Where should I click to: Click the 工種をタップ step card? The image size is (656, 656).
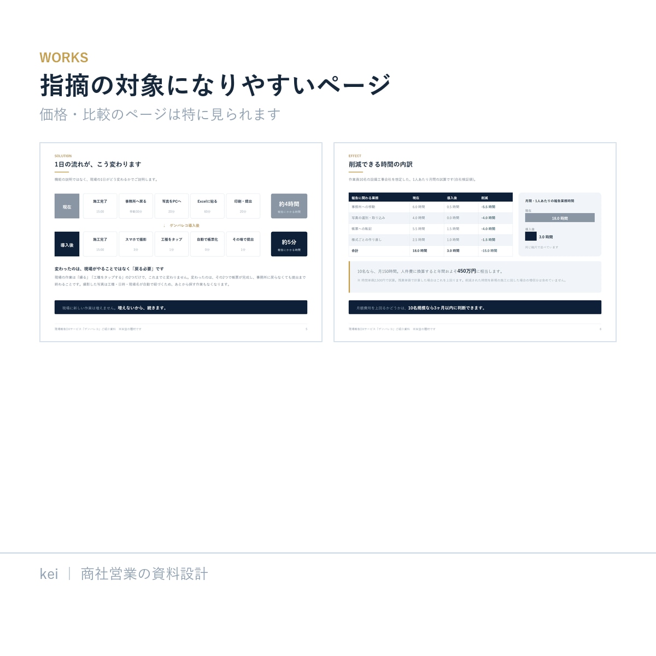coord(172,244)
